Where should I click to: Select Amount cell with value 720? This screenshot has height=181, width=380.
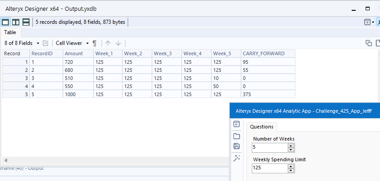pos(78,62)
